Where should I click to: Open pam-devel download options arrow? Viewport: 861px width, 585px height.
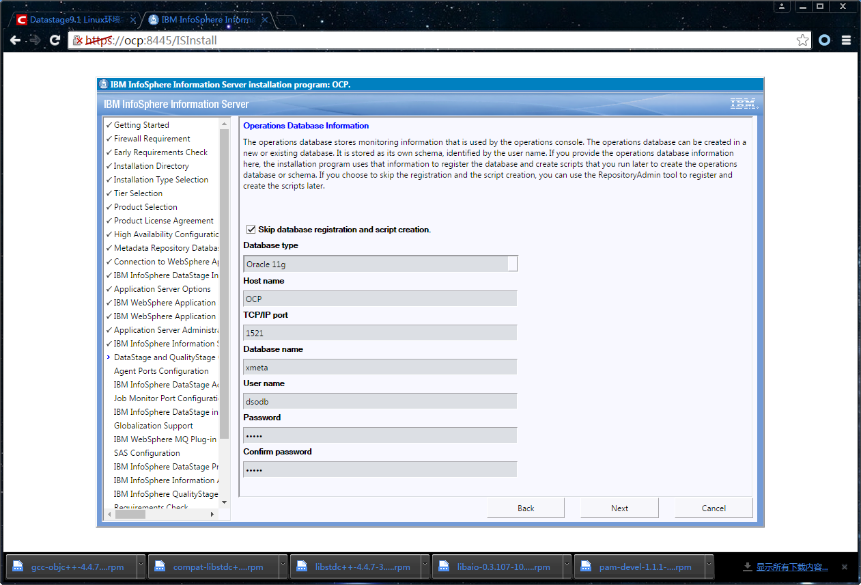click(709, 567)
